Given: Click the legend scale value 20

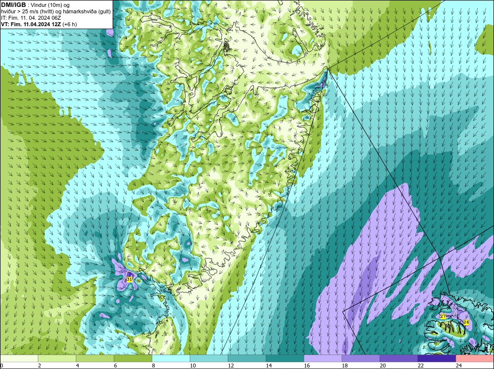Looking at the screenshot, I should pos(383,366).
